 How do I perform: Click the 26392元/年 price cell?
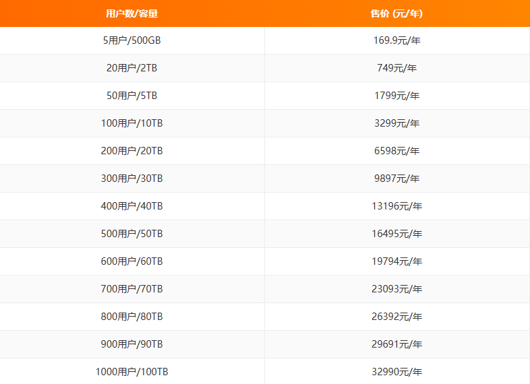396,317
